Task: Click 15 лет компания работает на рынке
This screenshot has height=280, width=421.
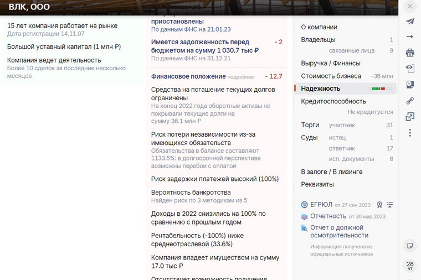Action: (x=62, y=26)
